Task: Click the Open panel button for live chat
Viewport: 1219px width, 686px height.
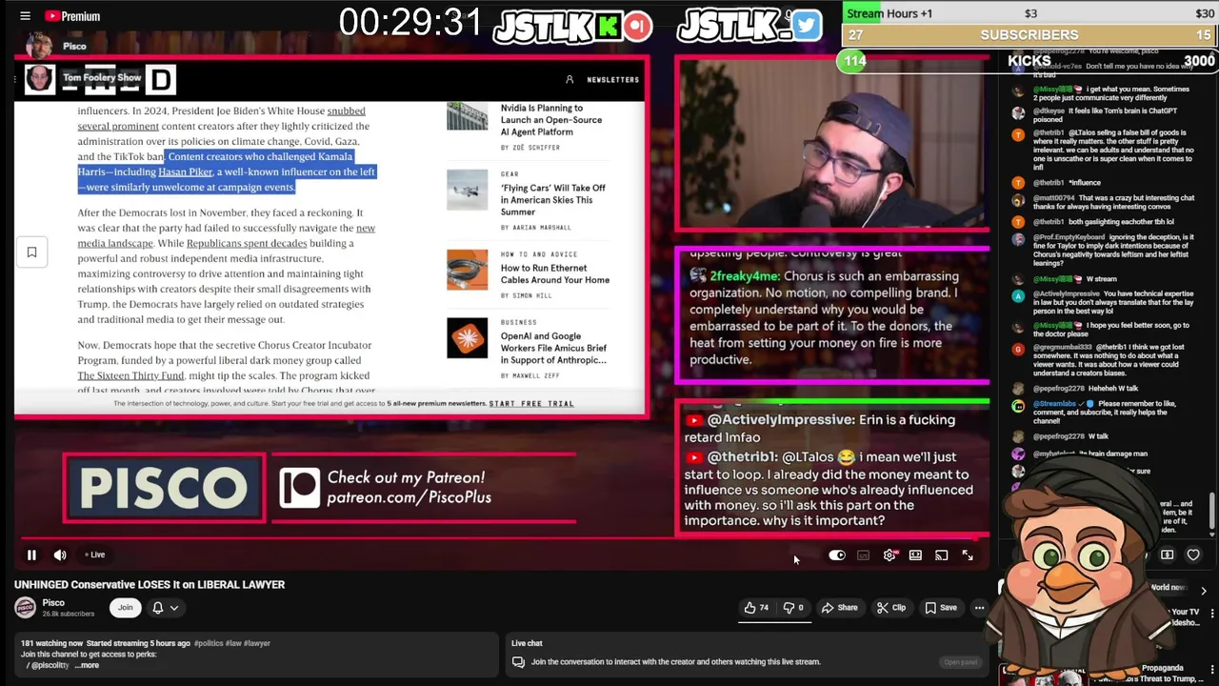Action: [960, 662]
